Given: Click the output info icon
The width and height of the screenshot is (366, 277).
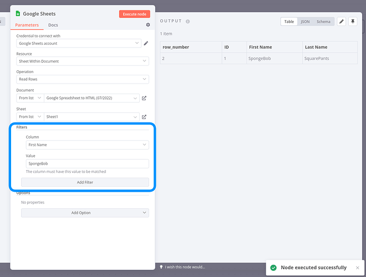Looking at the screenshot, I should click(187, 22).
